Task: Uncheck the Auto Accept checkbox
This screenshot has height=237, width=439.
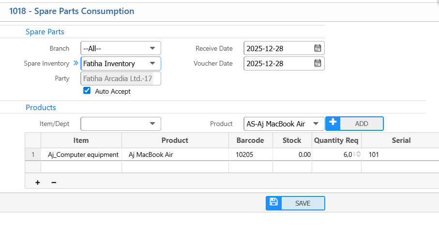Action: click(87, 91)
